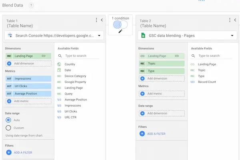
Task: Select Auto date range radio button
Action: pyautogui.click(x=8, y=120)
